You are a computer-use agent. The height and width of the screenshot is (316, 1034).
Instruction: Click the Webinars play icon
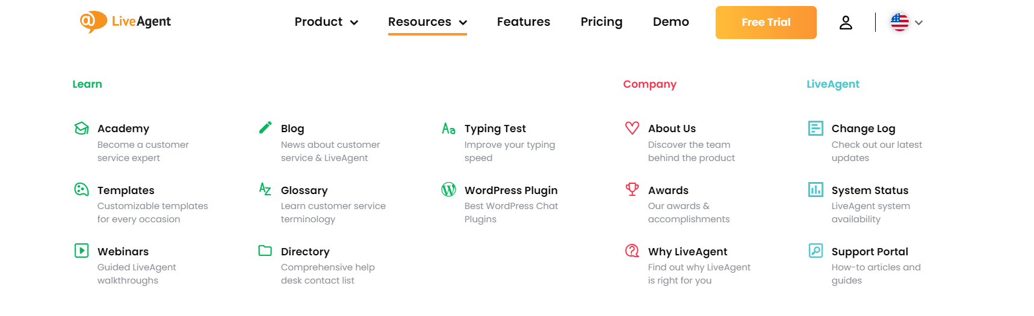(81, 251)
